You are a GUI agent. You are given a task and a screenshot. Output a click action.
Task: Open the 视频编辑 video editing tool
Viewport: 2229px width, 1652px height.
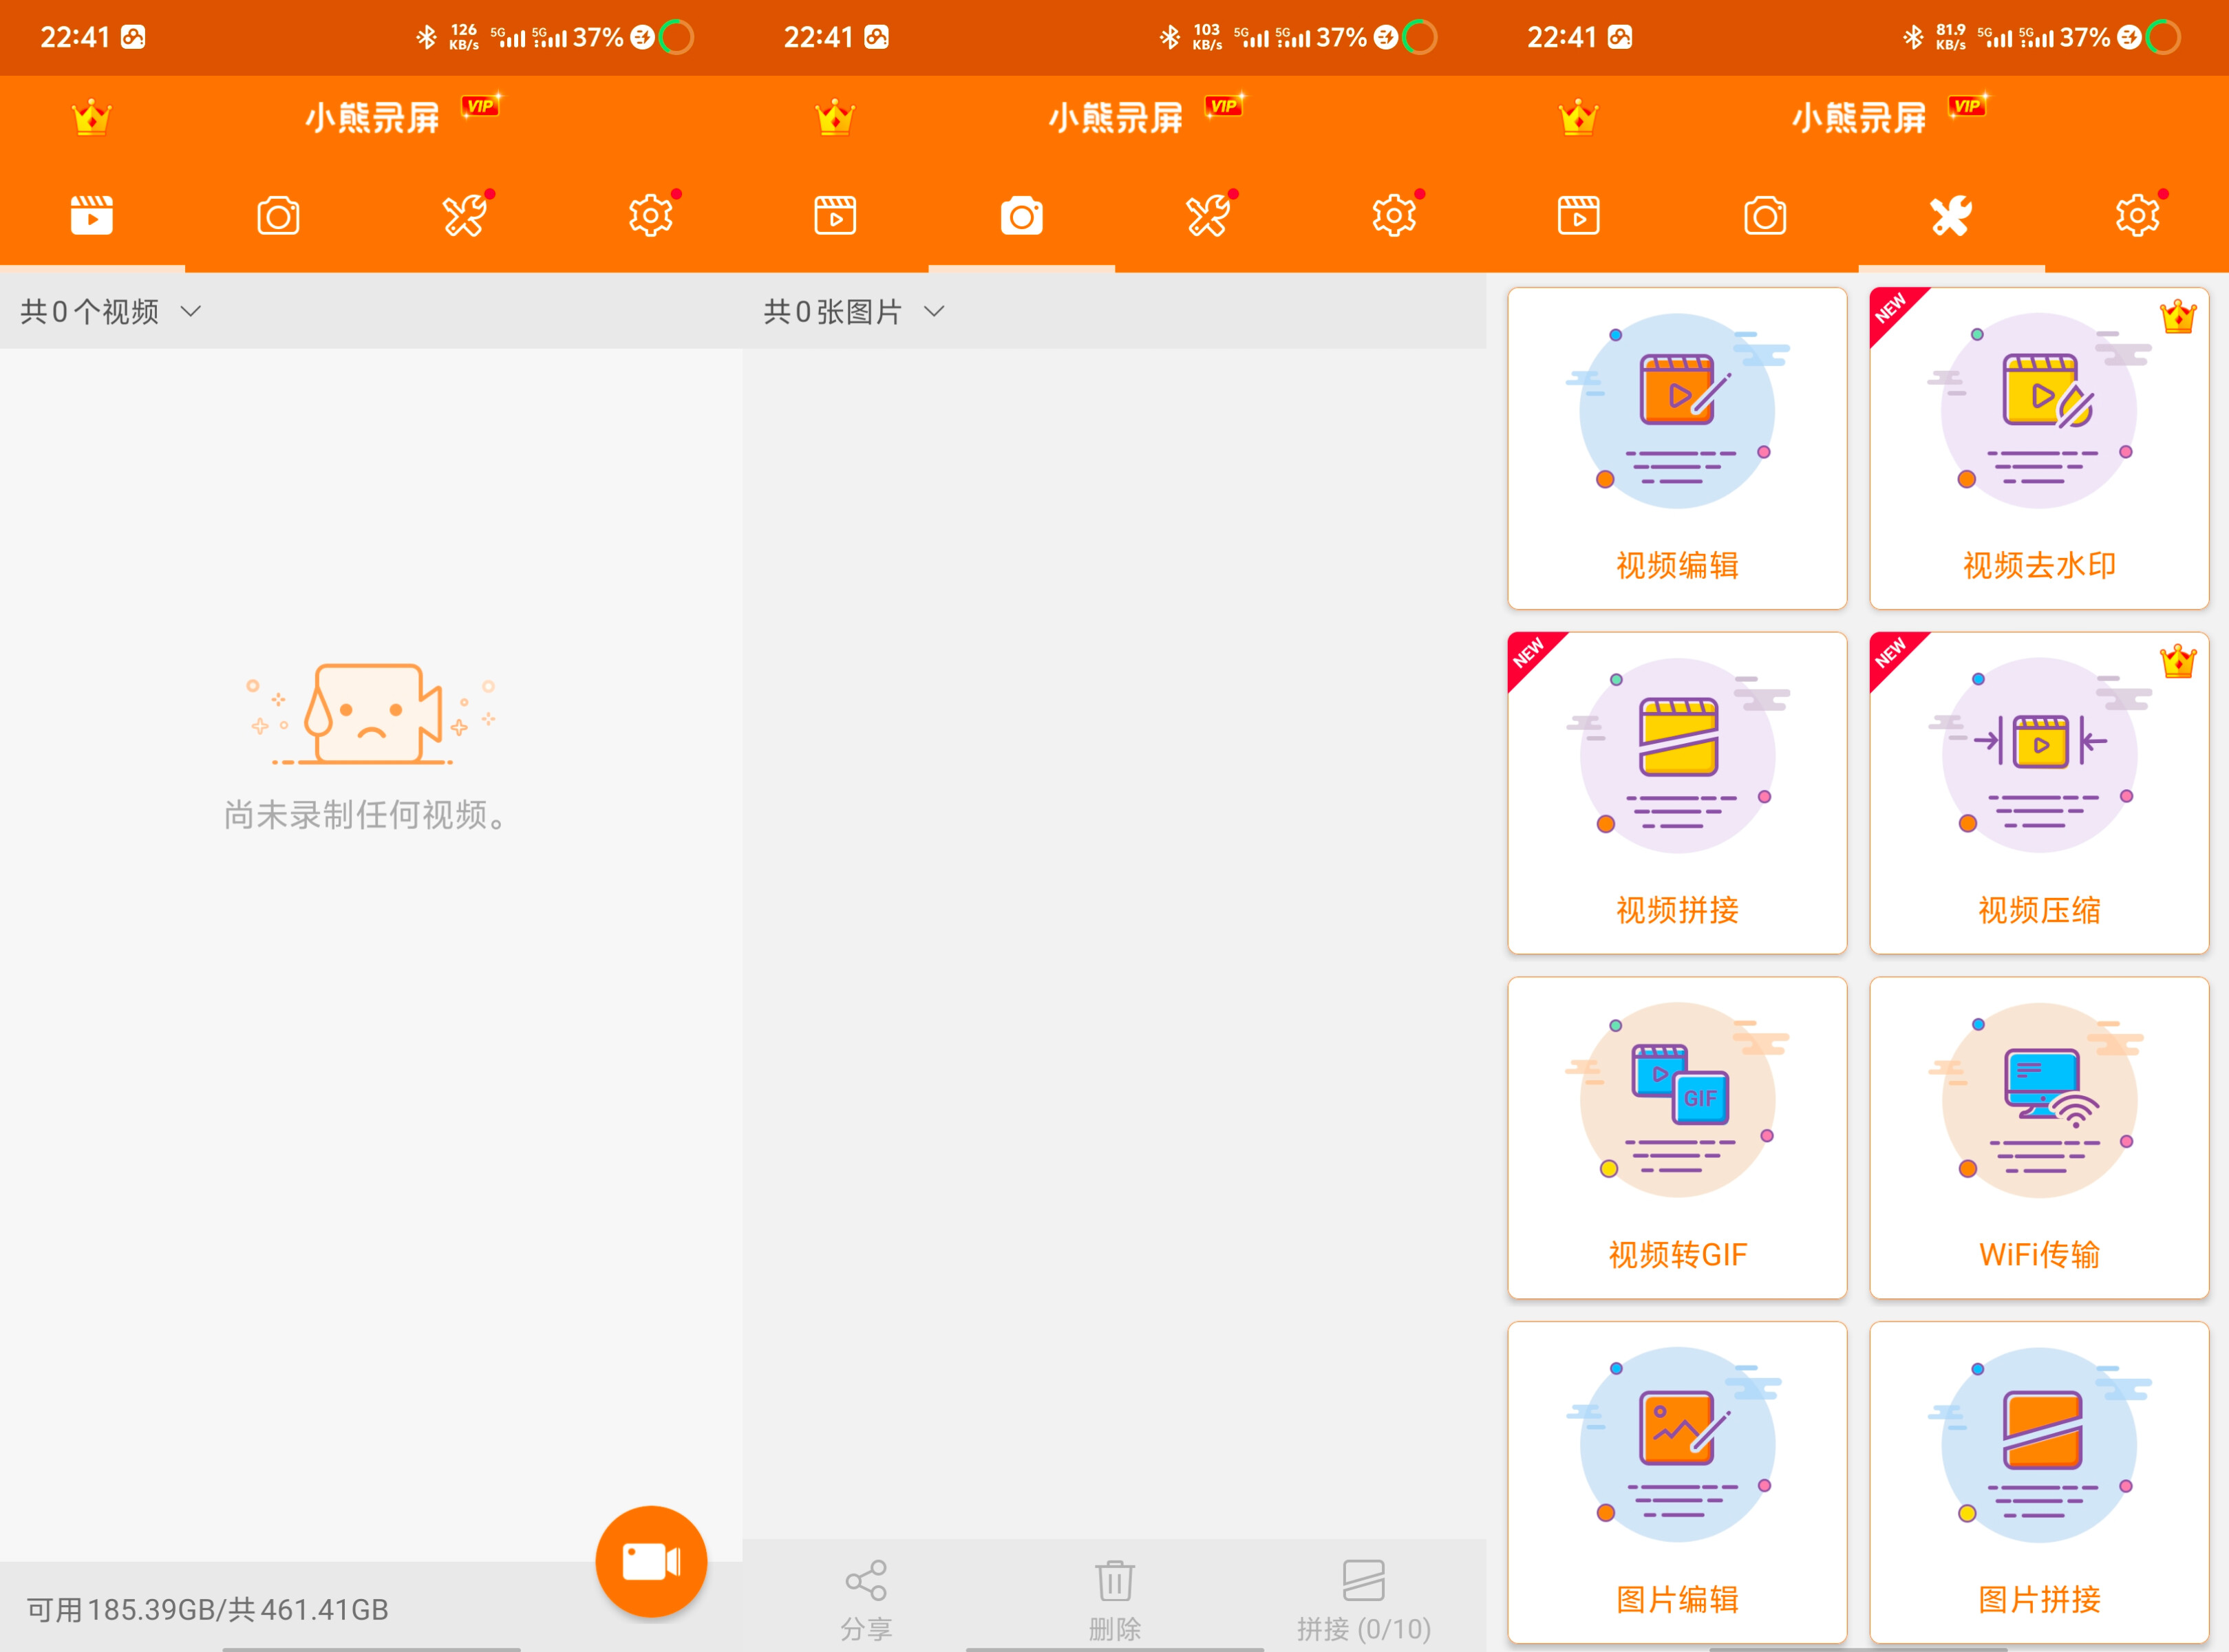[1677, 448]
